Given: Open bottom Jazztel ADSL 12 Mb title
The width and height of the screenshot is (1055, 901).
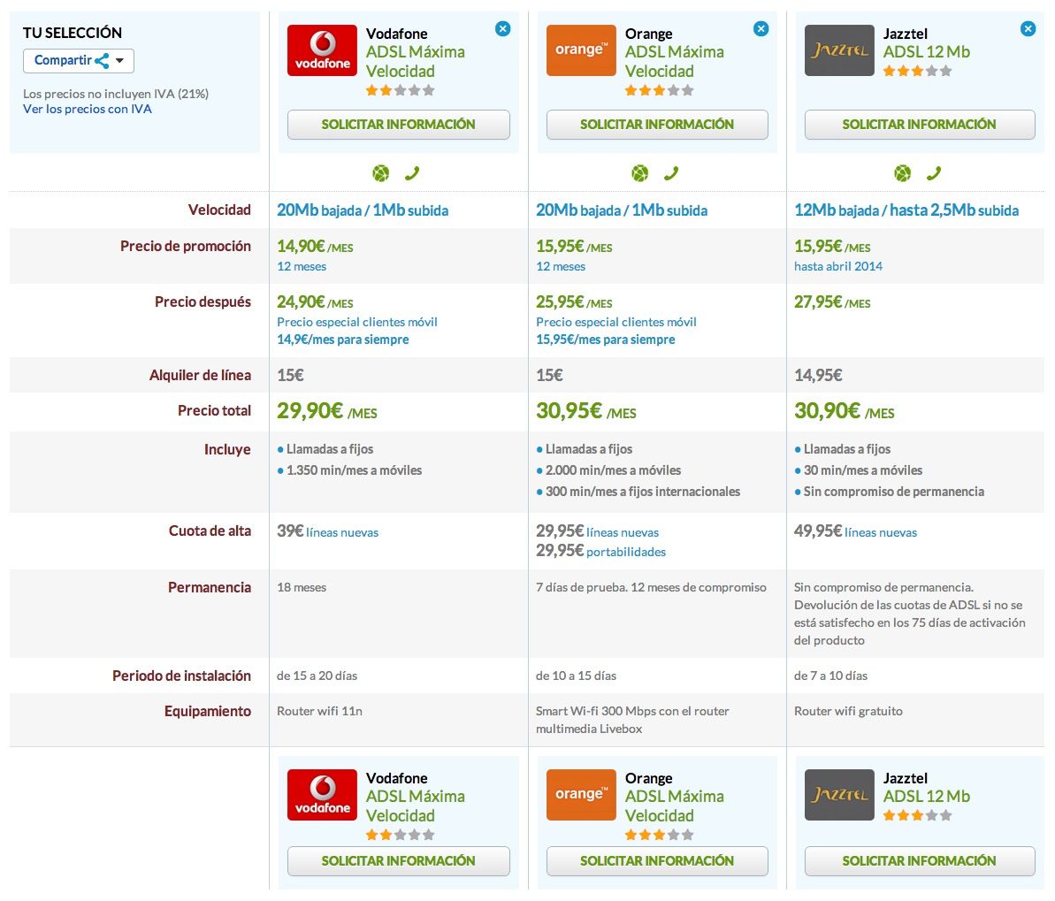Looking at the screenshot, I should [927, 796].
